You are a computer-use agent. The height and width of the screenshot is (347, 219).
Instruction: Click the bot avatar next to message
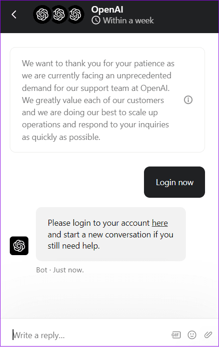point(19,246)
